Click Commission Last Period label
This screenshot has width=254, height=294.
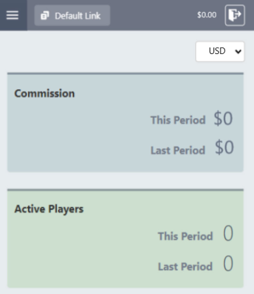pyautogui.click(x=178, y=150)
